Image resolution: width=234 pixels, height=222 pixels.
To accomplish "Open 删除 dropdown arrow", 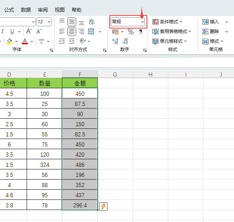I will tap(226, 32).
